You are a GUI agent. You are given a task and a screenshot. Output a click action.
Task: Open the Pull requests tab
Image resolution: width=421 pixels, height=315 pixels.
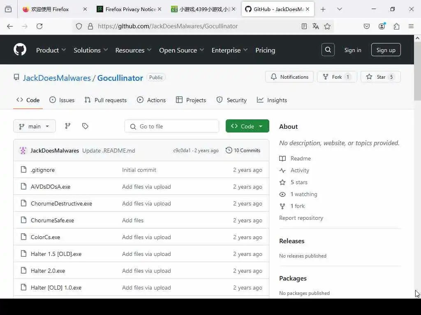[x=106, y=100]
